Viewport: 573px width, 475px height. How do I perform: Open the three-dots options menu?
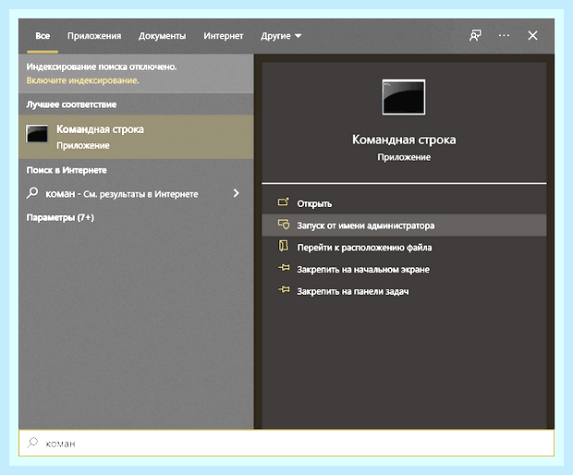[504, 35]
